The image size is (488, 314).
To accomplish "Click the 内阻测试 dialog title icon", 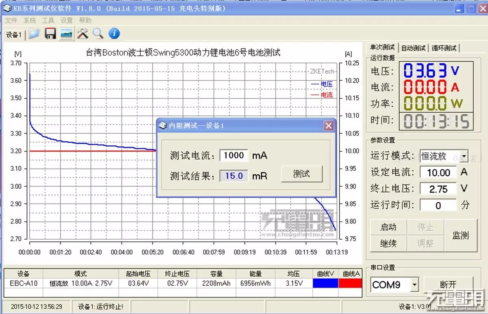I will (x=163, y=126).
